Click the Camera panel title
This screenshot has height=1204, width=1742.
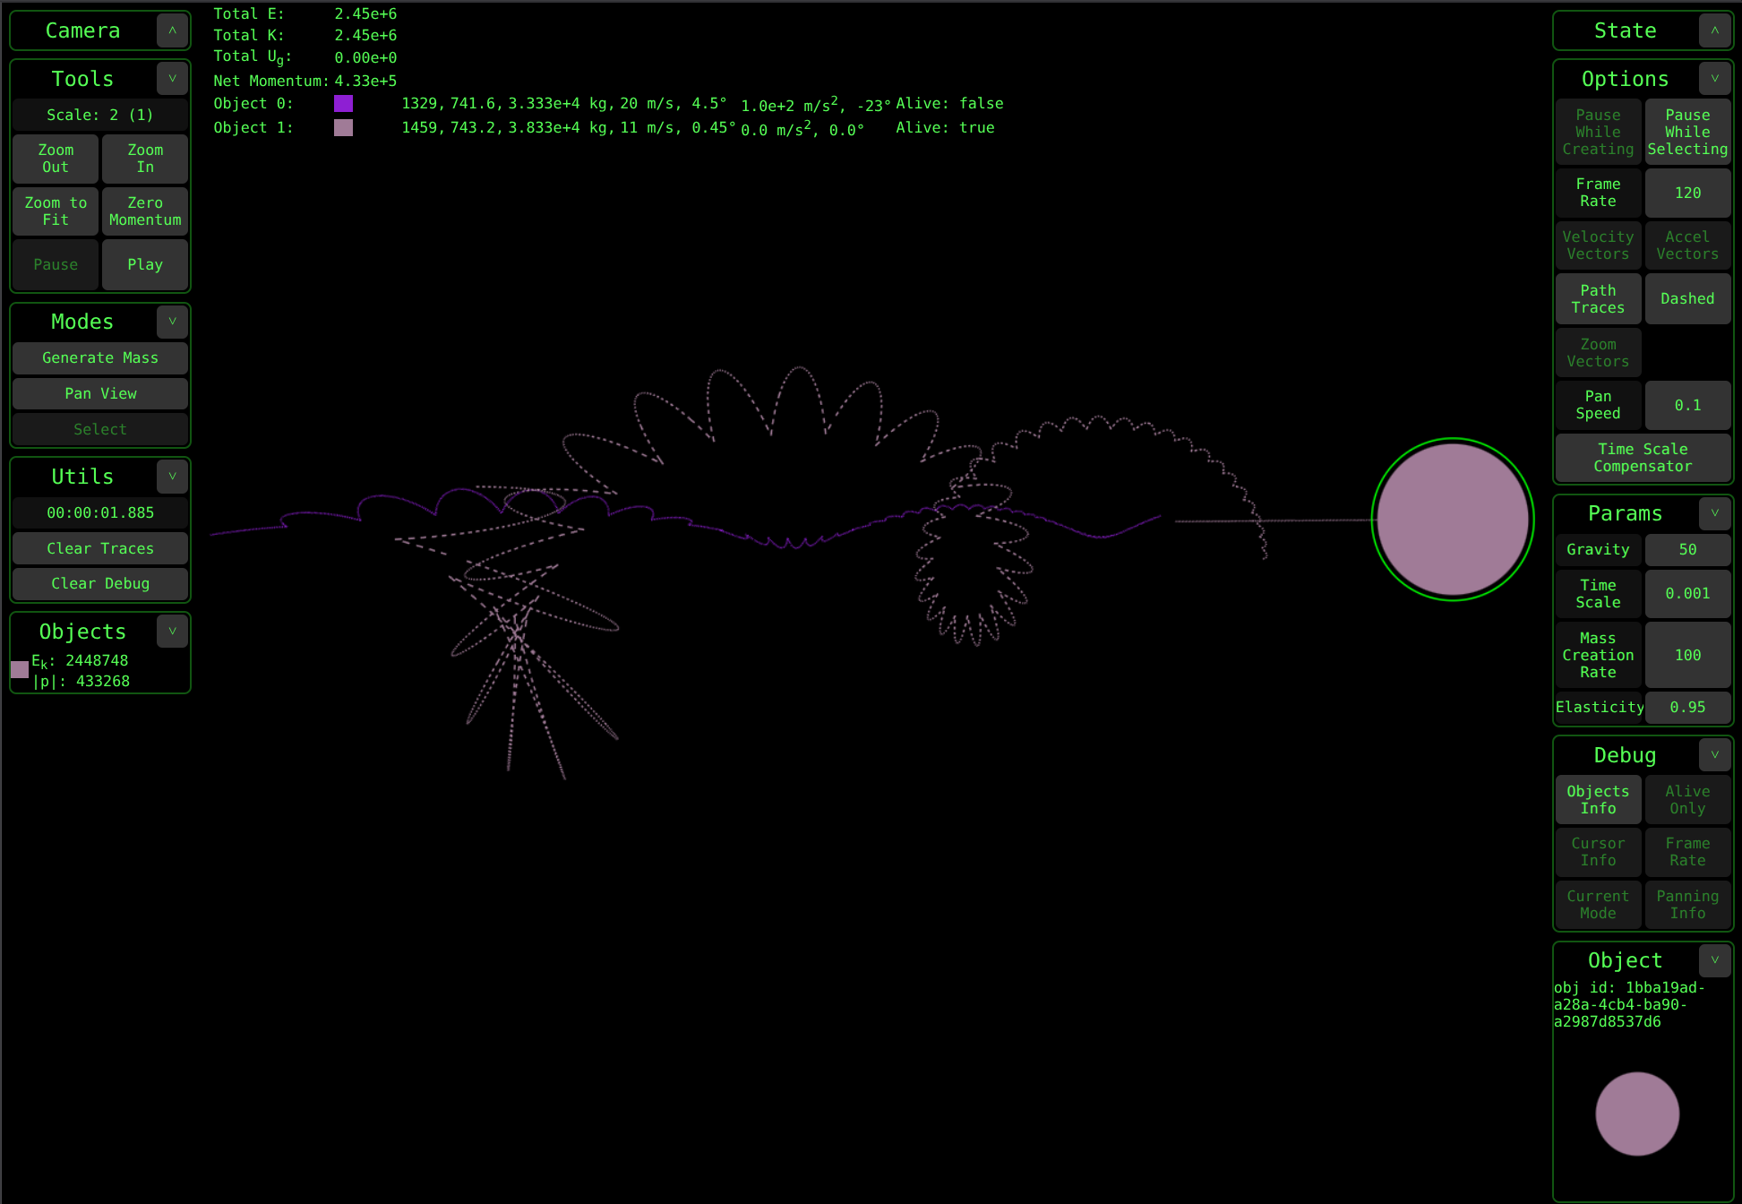(82, 30)
